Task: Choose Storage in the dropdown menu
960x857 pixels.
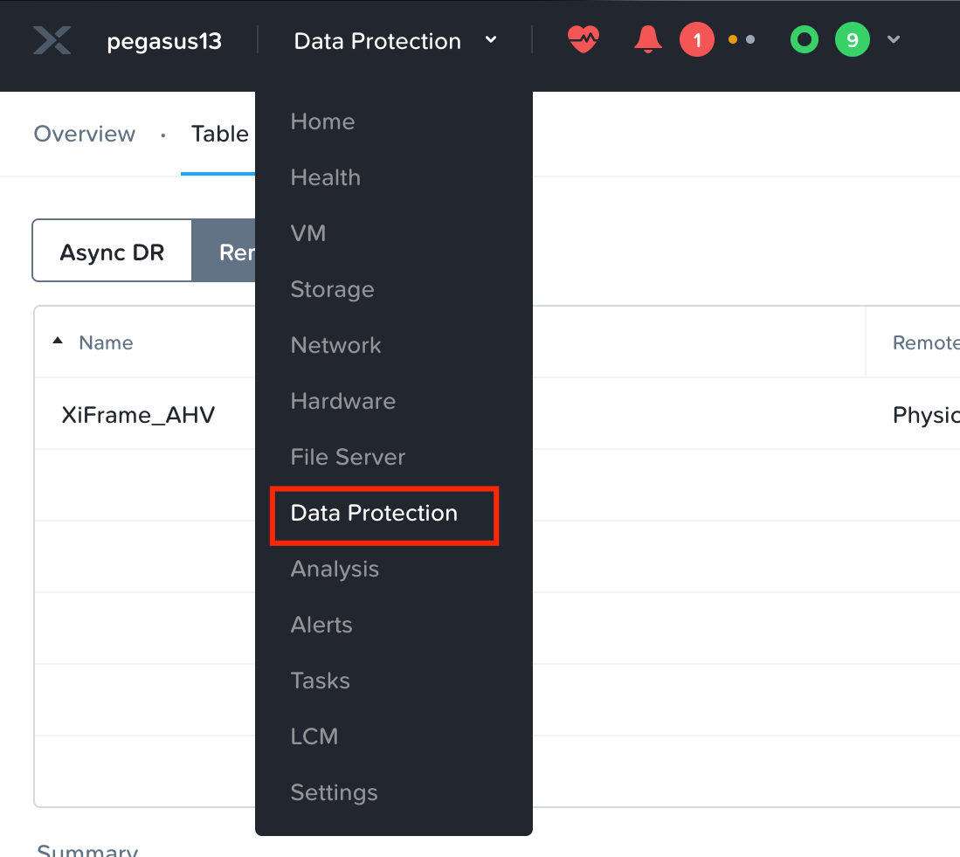Action: click(x=332, y=289)
